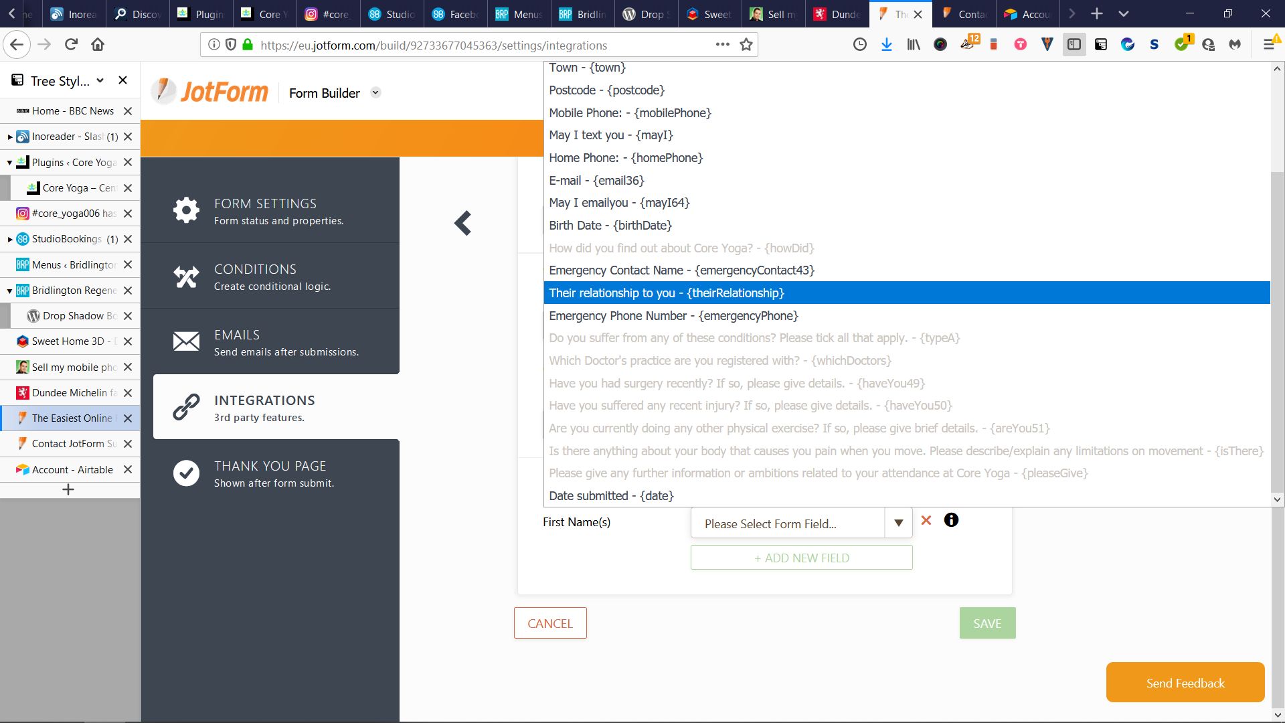The image size is (1285, 723).
Task: Click the Cancel button
Action: [550, 623]
